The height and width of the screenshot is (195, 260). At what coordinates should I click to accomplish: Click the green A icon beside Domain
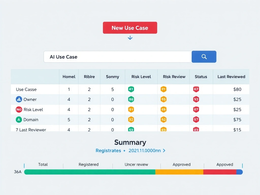pos(19,120)
